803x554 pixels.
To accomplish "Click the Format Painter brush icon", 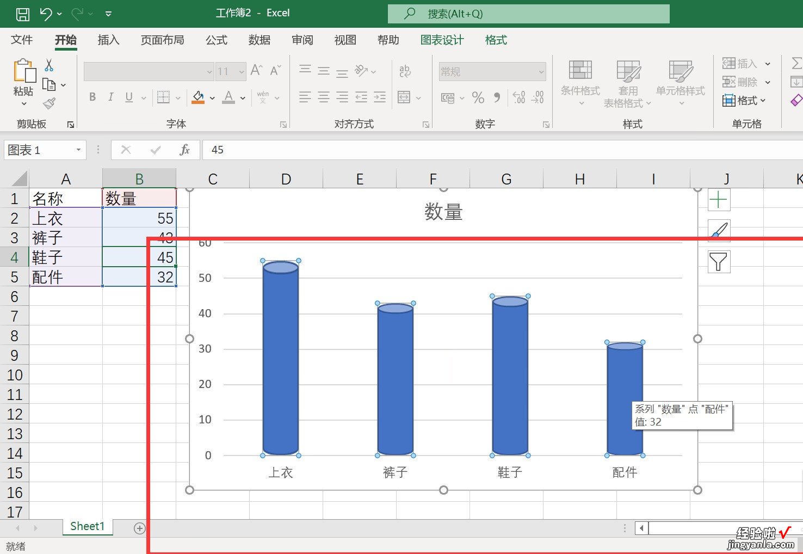I will (x=50, y=103).
